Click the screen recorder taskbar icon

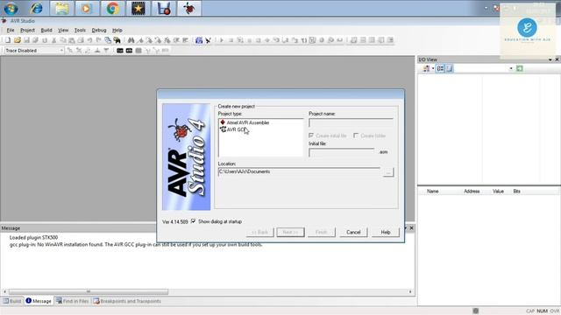coord(164,8)
